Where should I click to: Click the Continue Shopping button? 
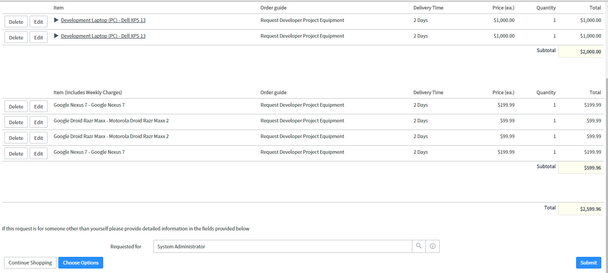(x=30, y=263)
